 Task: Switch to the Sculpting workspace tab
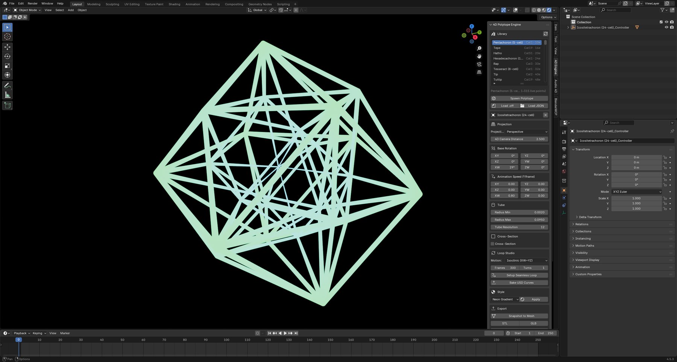tap(112, 4)
